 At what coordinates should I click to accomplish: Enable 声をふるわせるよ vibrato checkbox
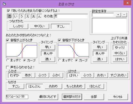click(7, 67)
